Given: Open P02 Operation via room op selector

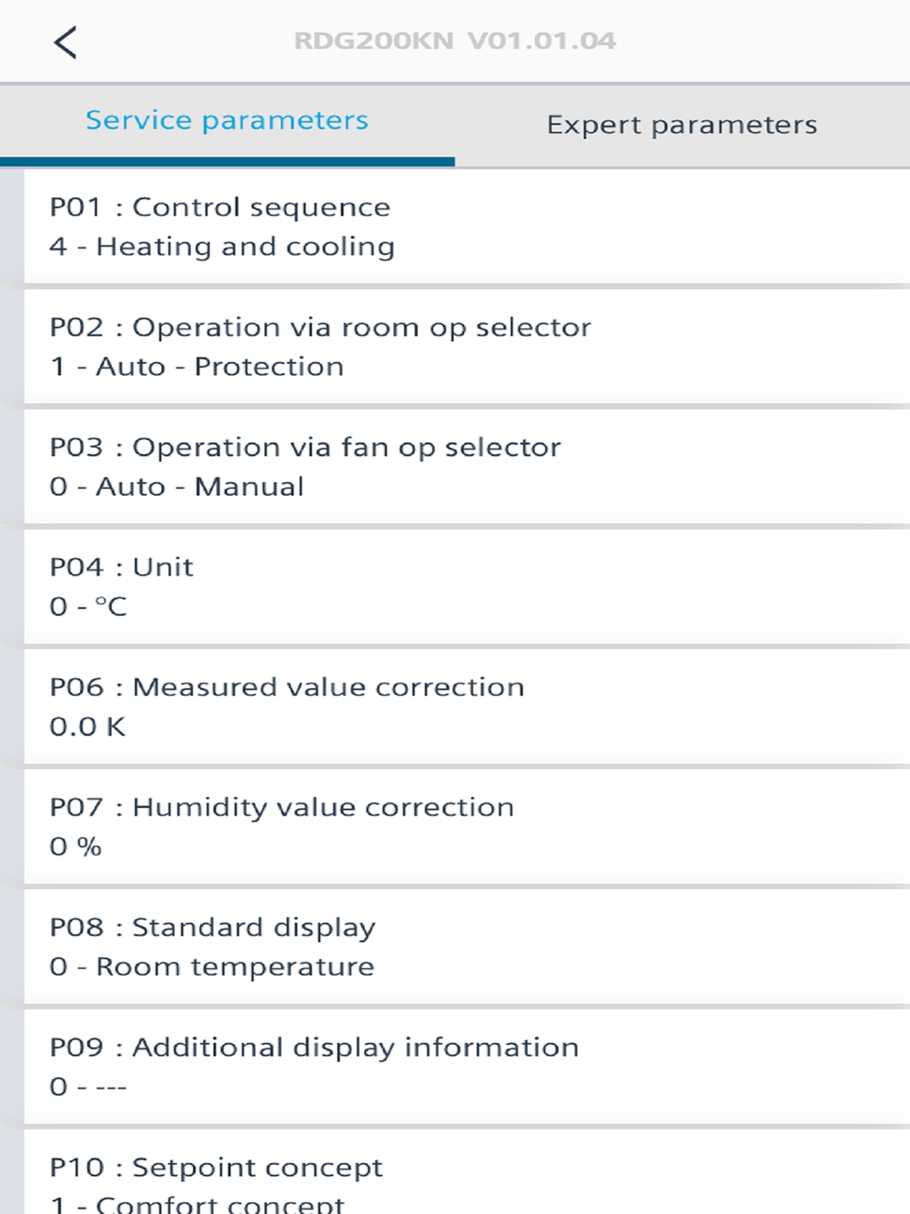Looking at the screenshot, I should [x=467, y=347].
